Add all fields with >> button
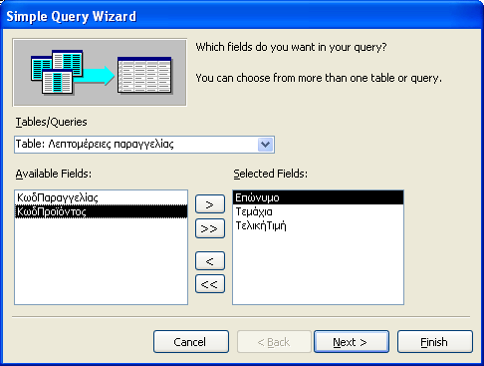The height and width of the screenshot is (366, 484). 210,228
